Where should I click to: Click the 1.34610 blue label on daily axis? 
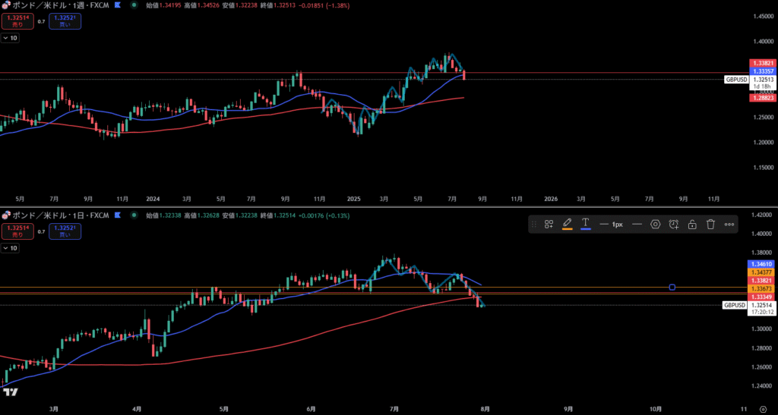761,266
